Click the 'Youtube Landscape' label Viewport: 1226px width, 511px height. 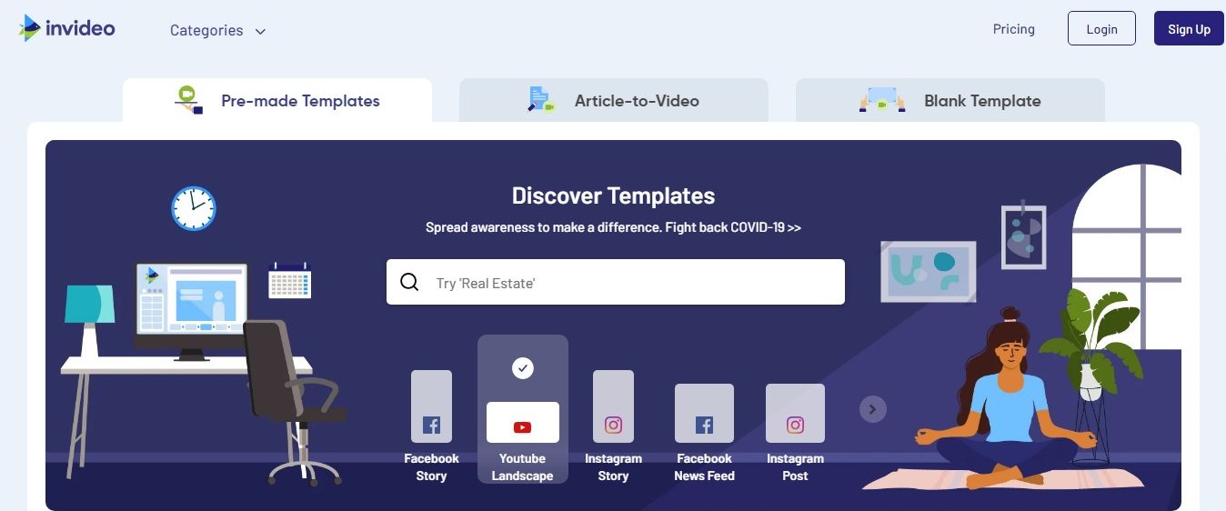[523, 467]
